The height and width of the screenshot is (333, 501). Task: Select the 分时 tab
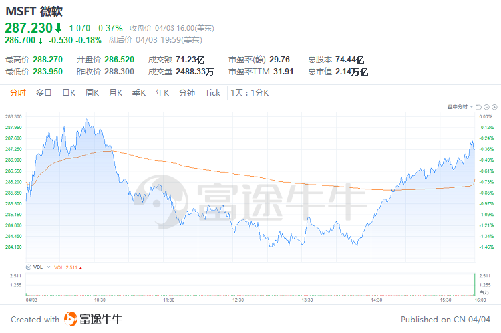click(17, 93)
